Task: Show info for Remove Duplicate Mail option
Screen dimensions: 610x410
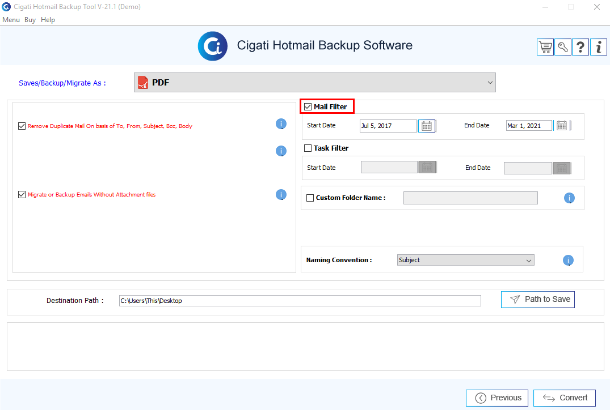Action: pos(281,124)
